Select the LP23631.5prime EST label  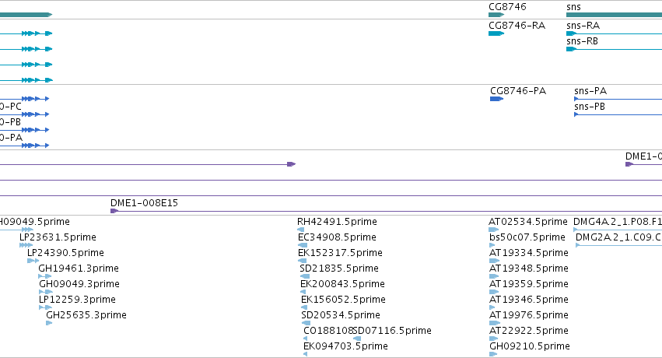(58, 237)
